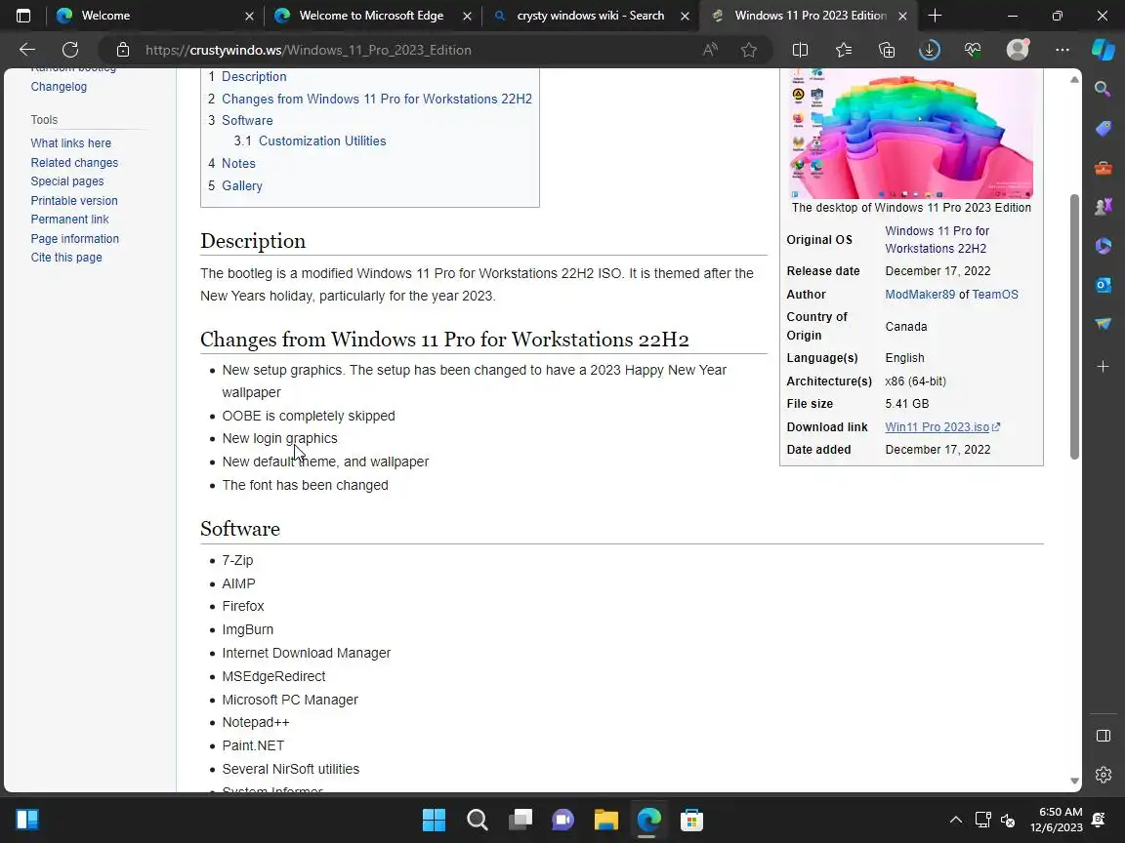Open File Explorer from taskbar
1125x843 pixels.
(x=606, y=820)
